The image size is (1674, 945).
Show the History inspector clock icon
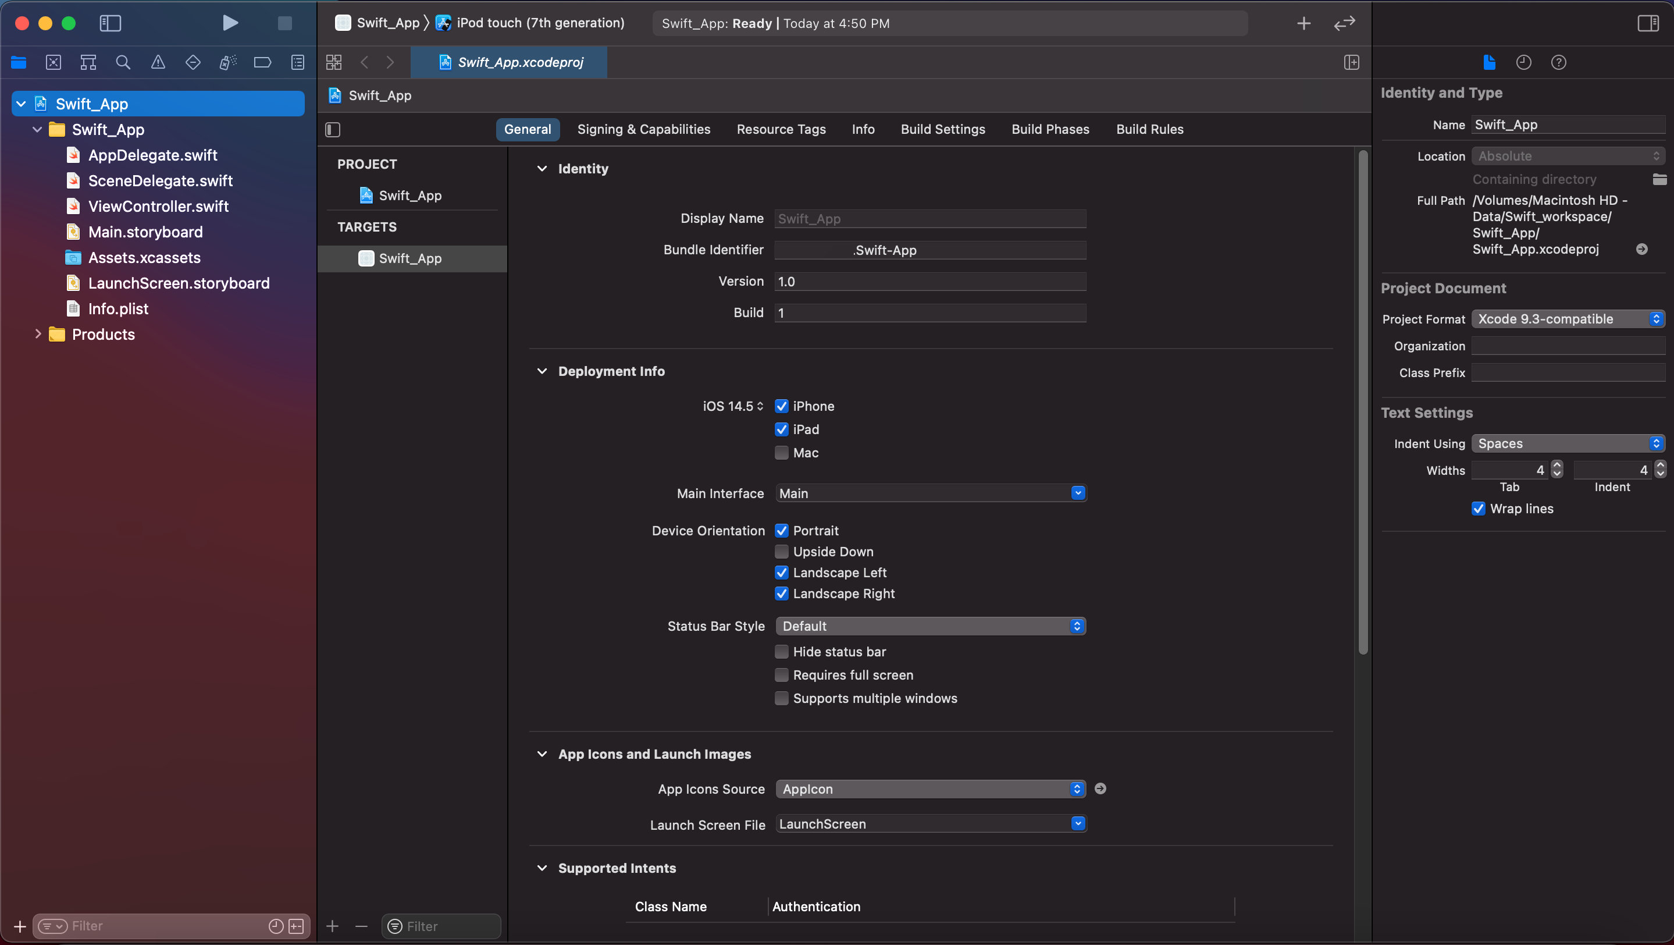pyautogui.click(x=1524, y=62)
